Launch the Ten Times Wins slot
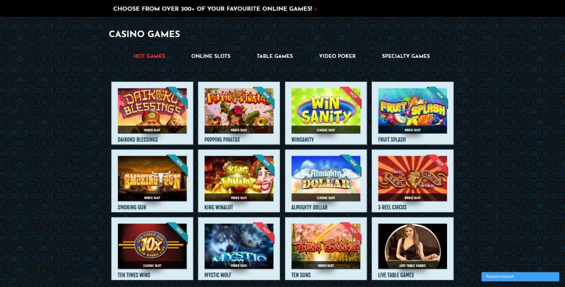This screenshot has height=287, width=565. point(152,246)
